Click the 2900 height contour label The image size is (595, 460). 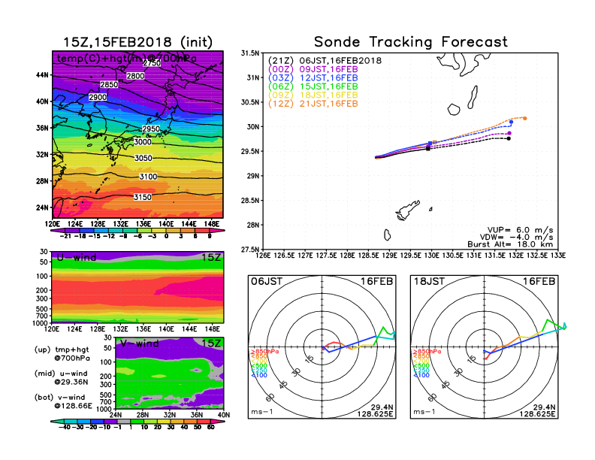point(98,97)
